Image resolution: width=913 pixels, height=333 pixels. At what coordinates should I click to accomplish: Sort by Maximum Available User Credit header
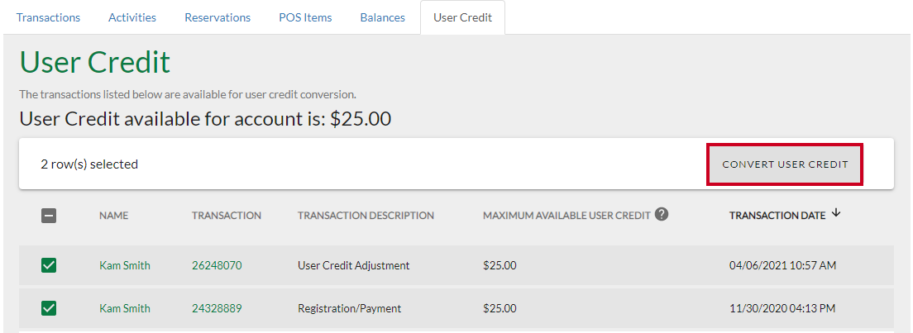click(566, 216)
